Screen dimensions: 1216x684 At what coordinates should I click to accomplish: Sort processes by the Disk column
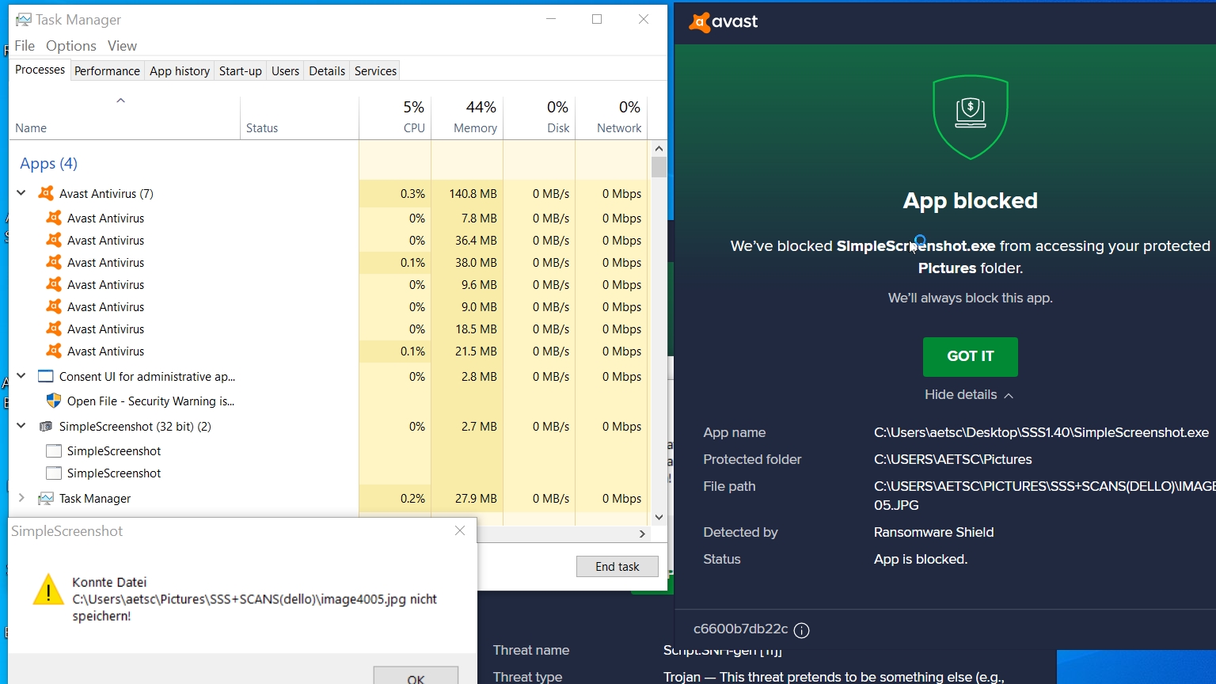tap(539, 117)
